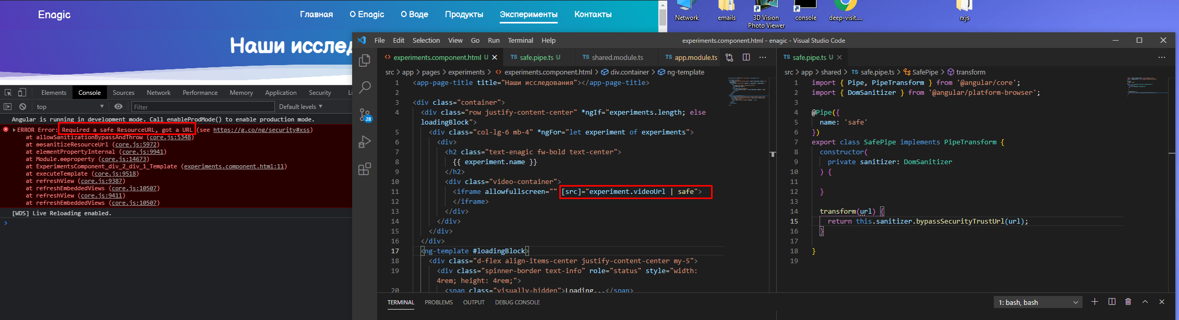Kill the terminal with the trash icon
This screenshot has height=320, width=1179.
click(x=1128, y=302)
